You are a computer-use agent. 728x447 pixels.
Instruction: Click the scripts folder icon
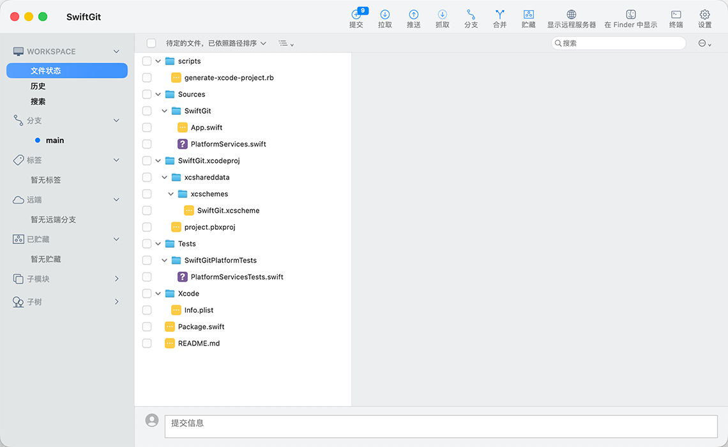click(170, 61)
